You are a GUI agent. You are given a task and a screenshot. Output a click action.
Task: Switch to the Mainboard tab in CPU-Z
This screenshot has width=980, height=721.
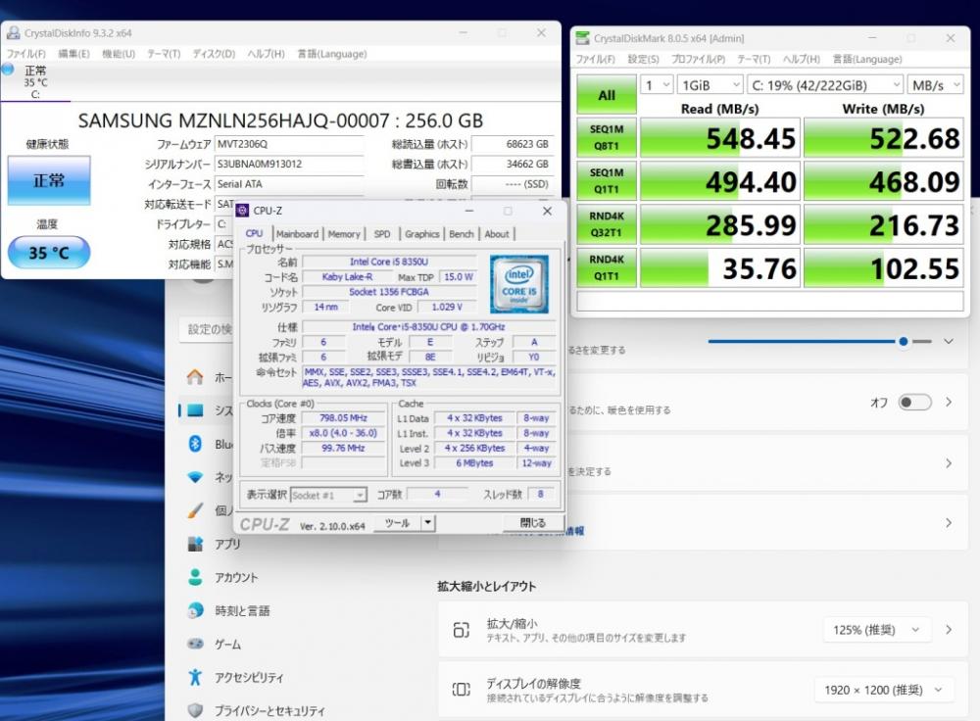(x=298, y=234)
